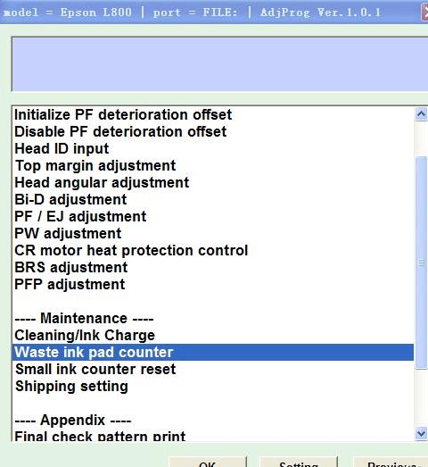Select Bi-D adjustment

tap(213, 199)
